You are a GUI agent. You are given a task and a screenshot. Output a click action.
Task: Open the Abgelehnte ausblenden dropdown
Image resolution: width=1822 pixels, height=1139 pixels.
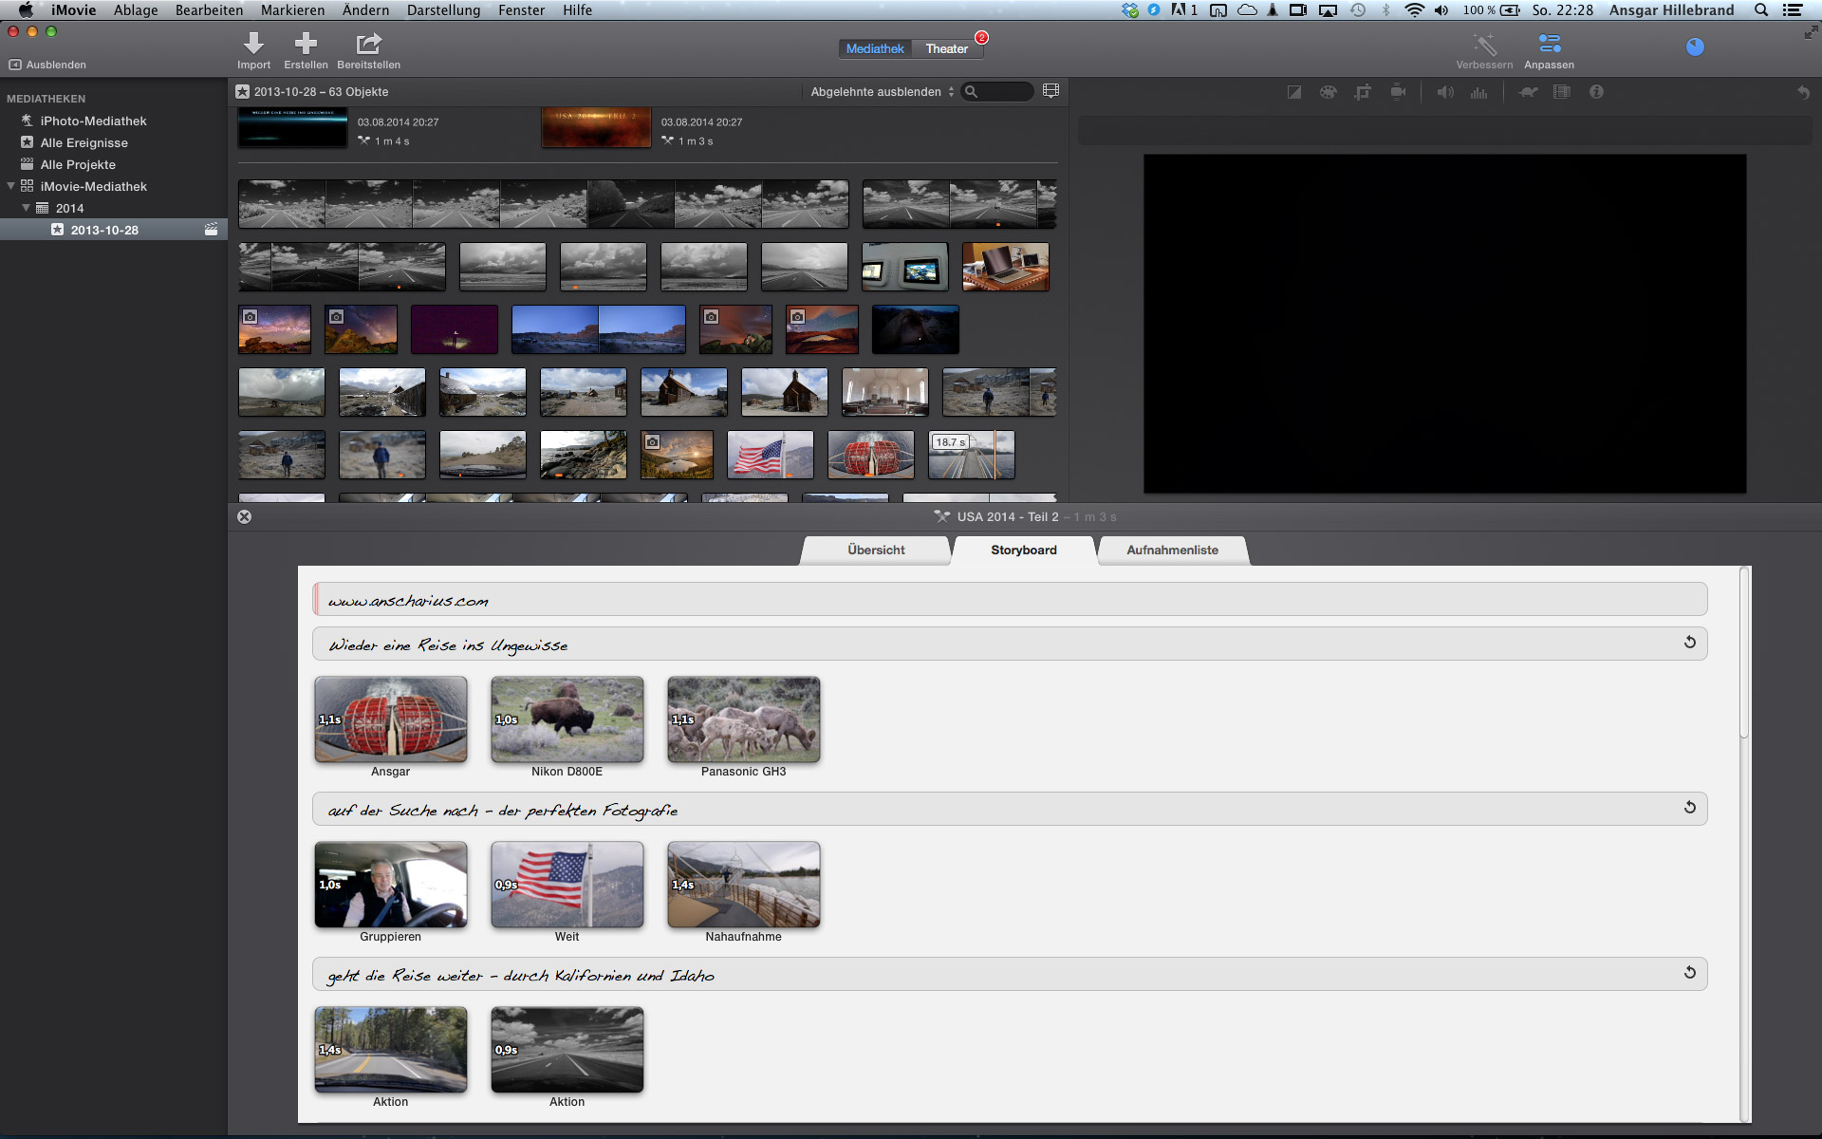pos(882,92)
